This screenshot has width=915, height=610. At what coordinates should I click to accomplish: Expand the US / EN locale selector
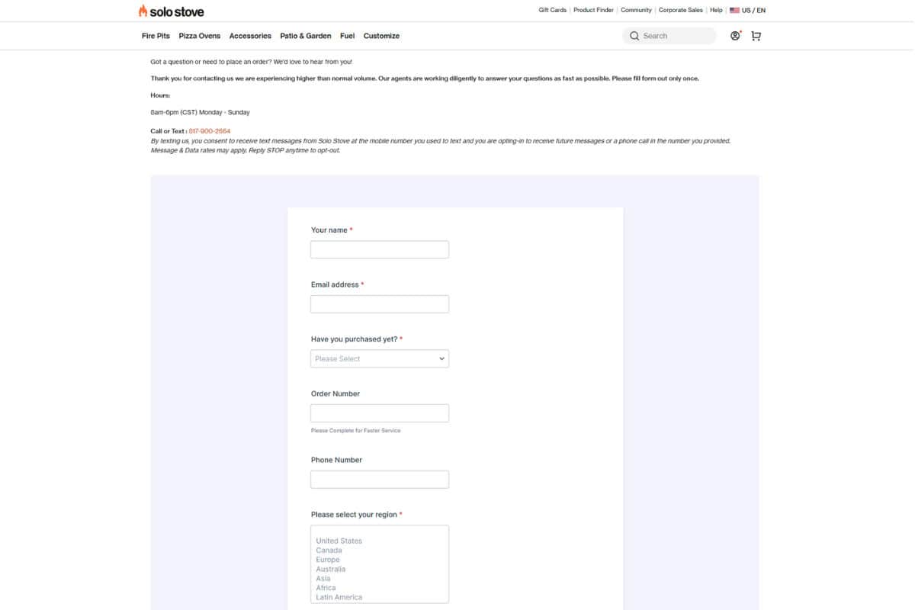(750, 10)
